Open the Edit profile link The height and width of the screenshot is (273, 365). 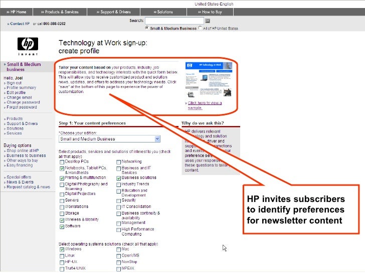click(x=16, y=92)
